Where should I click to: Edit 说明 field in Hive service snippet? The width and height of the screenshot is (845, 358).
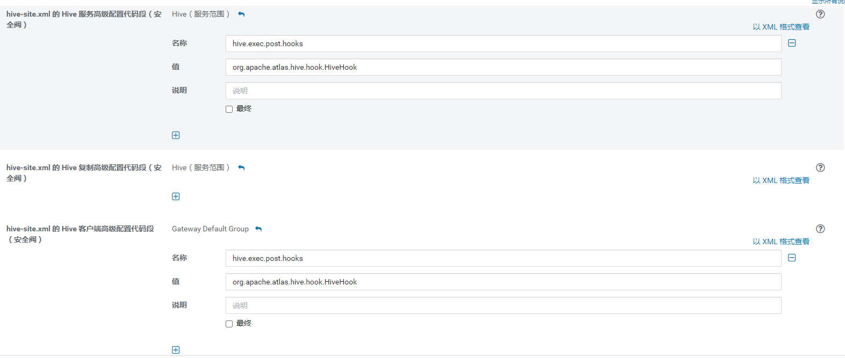(x=503, y=91)
